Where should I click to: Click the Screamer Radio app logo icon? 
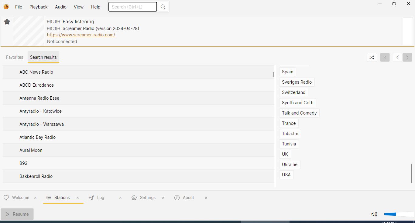6,7
